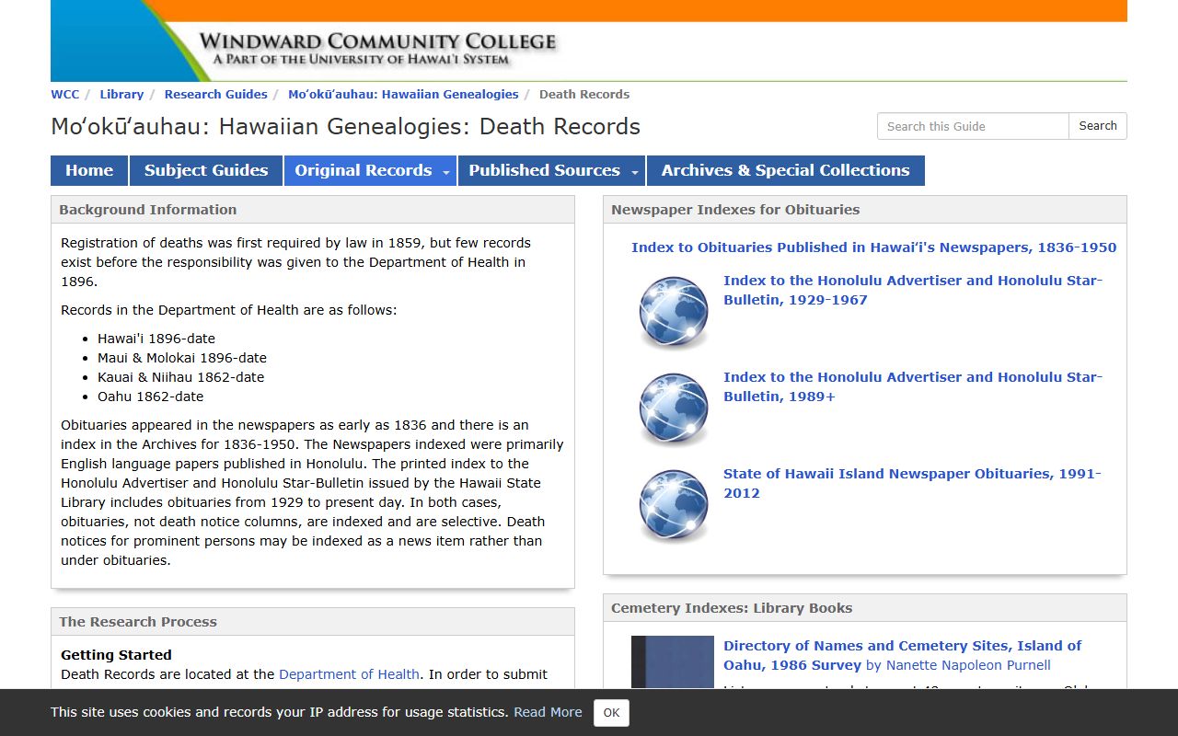Screen dimensions: 1178x736
Task: Select the Original Records tab
Action: click(x=363, y=171)
